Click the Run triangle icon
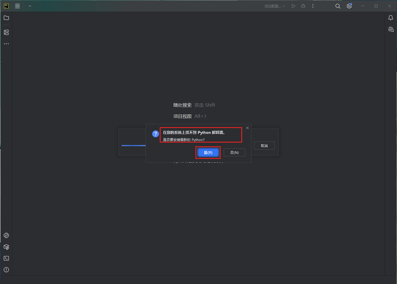This screenshot has height=284, width=397. coord(293,6)
